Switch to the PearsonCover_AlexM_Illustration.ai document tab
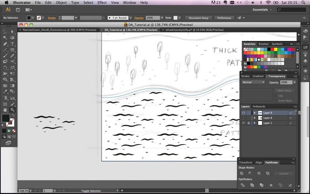This screenshot has height=194, width=310. [59, 30]
